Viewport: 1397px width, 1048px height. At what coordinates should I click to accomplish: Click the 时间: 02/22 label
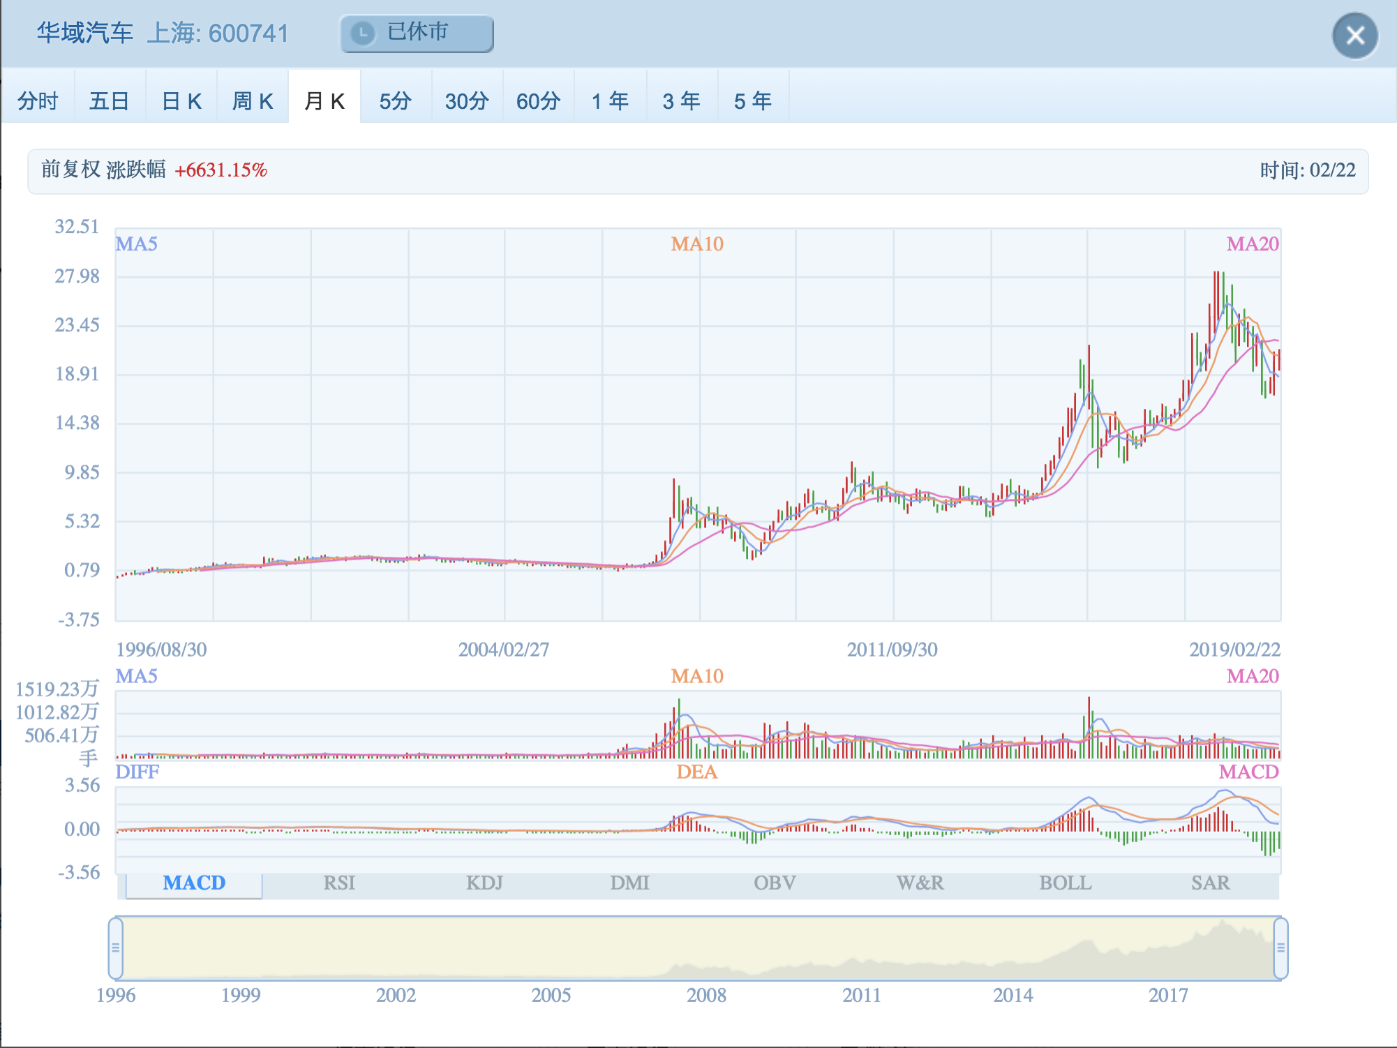[x=1308, y=170]
